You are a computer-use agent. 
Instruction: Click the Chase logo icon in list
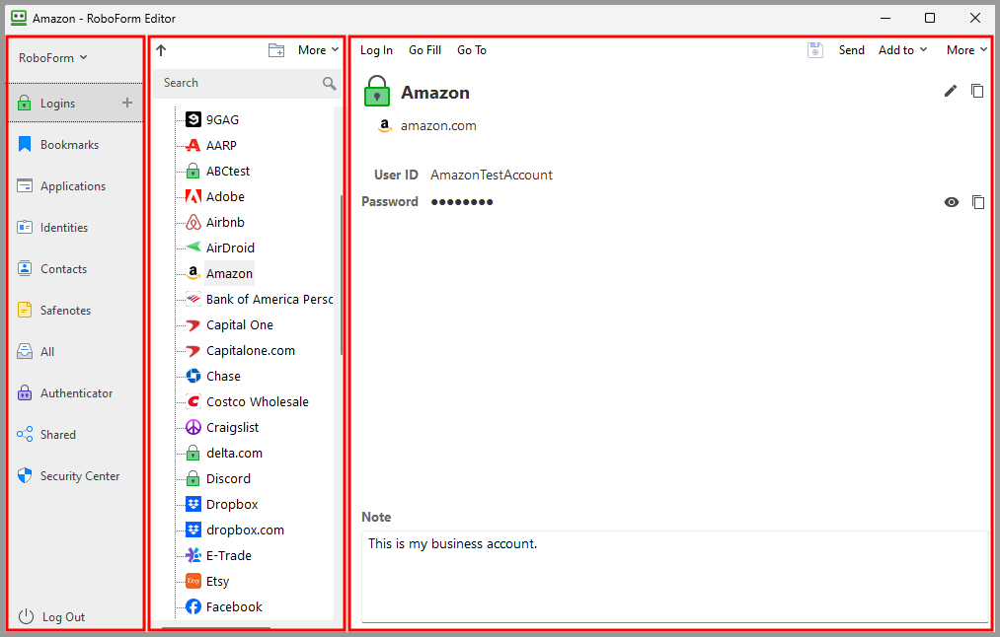pos(193,376)
